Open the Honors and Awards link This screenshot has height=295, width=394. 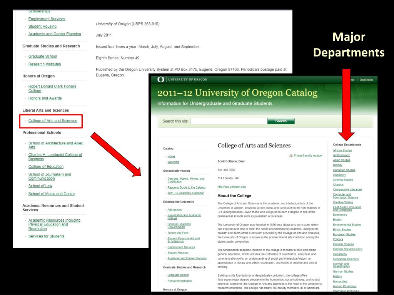click(45, 98)
